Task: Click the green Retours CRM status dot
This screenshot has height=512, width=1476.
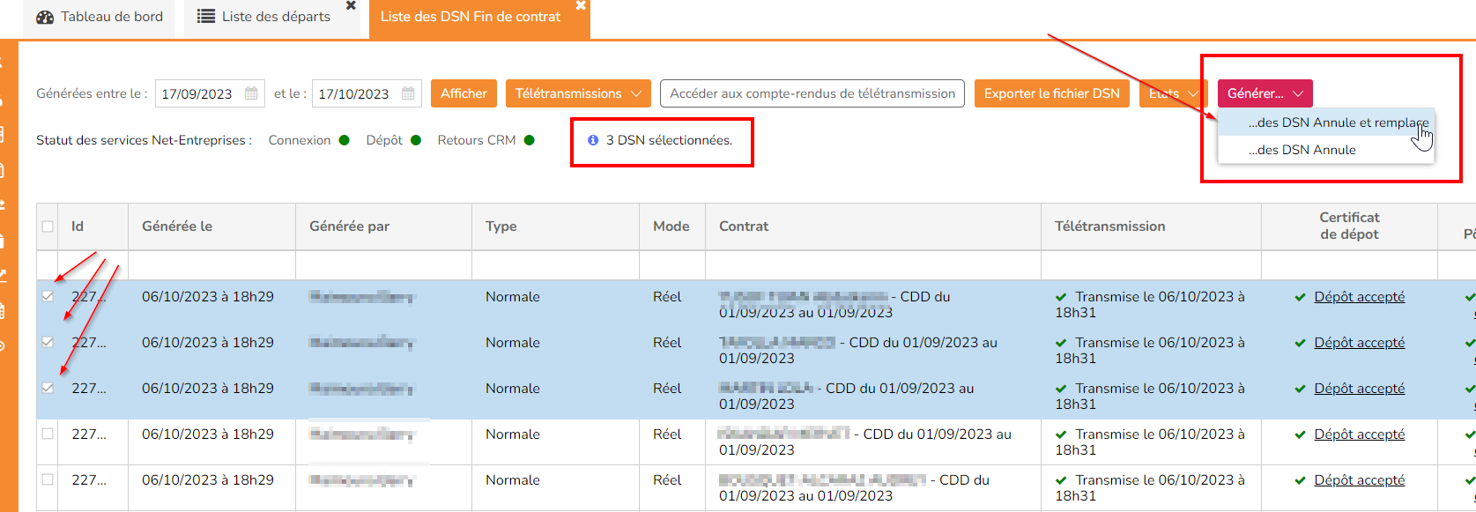Action: click(x=530, y=140)
